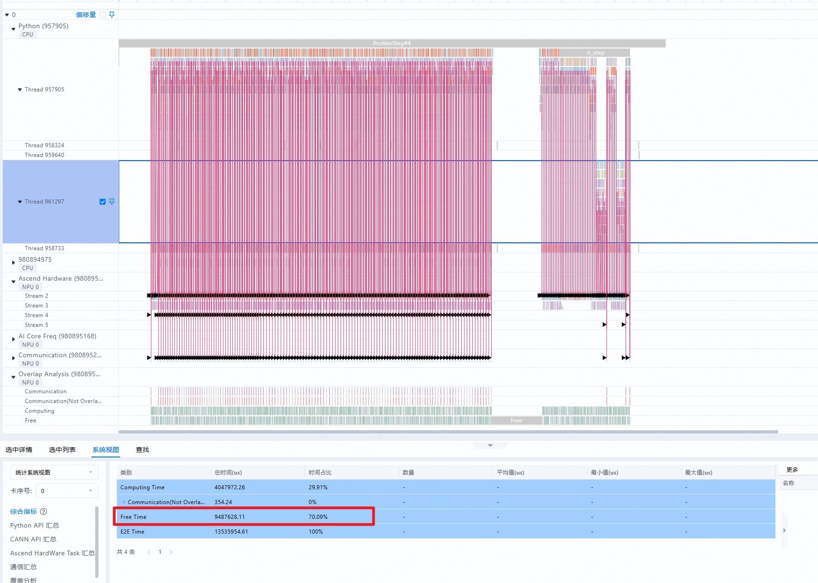Collapse the Overlap Analysis group
The width and height of the screenshot is (818, 583).
click(x=13, y=377)
